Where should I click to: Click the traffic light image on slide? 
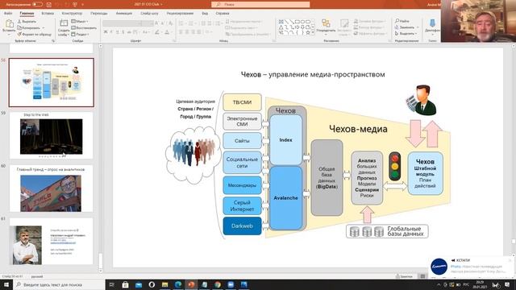tap(394, 167)
